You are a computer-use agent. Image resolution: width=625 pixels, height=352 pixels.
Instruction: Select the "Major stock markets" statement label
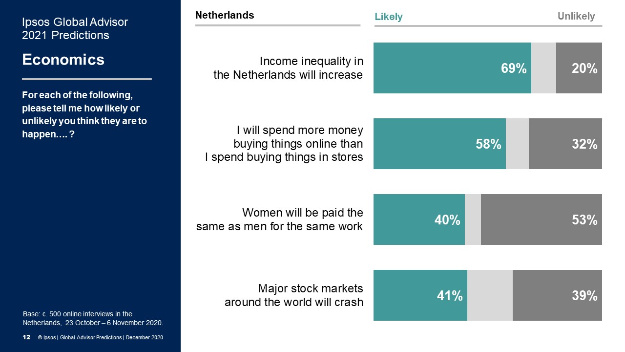click(294, 295)
